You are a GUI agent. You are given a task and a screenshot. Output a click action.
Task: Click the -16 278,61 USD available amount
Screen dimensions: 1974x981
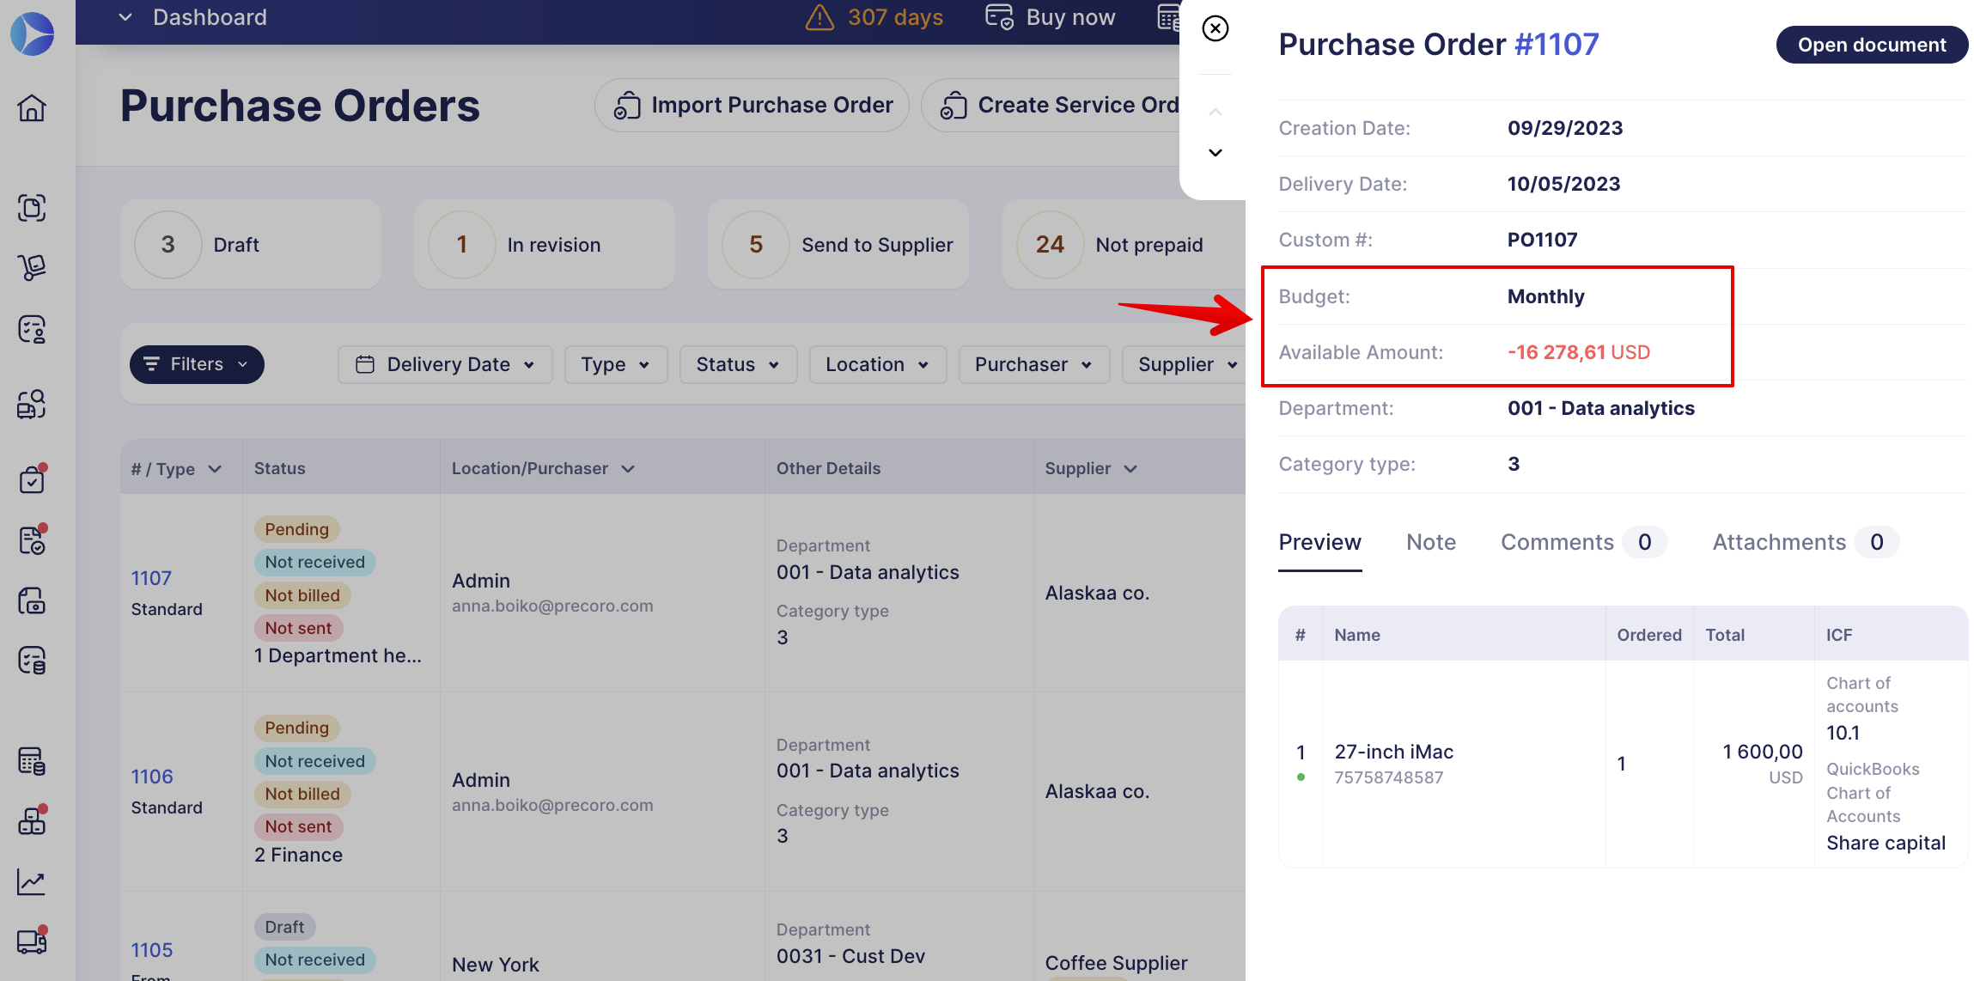click(x=1579, y=353)
